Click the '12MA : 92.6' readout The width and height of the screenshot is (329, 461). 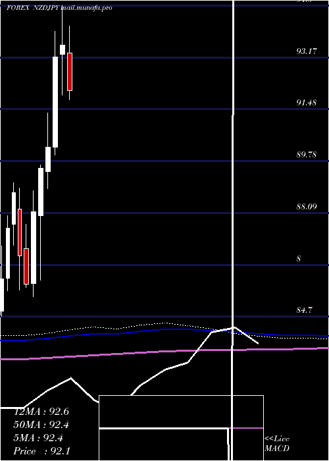(41, 412)
